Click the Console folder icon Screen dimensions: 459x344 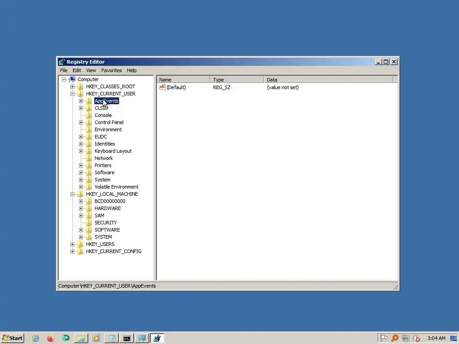point(89,115)
